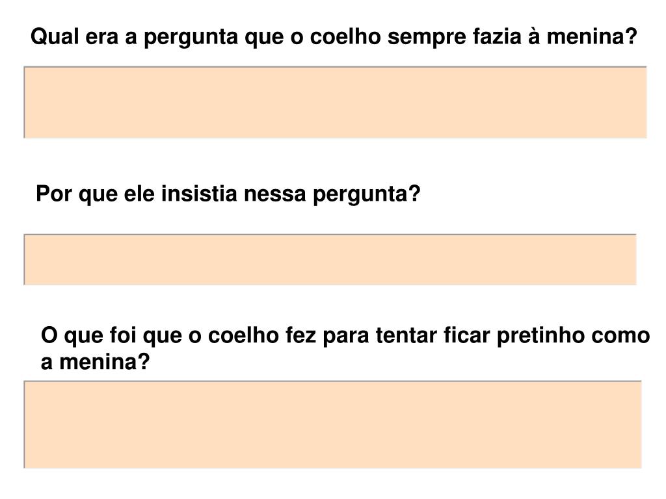Click the 'a menina?' second line of third question

[x=95, y=362]
